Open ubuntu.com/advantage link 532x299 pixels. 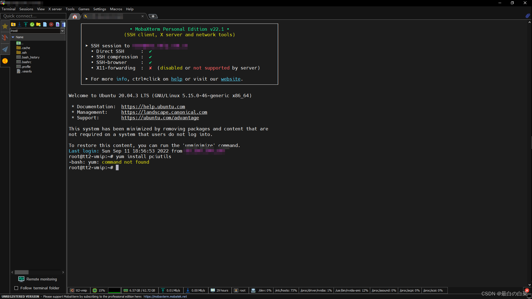tap(160, 118)
